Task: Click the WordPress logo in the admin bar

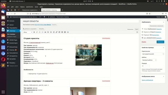Action: coord(8,17)
